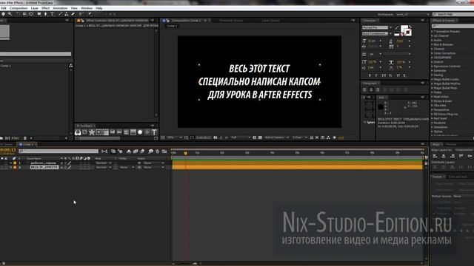The image size is (474, 266).
Task: Click the fill color swatch in Character panel
Action: click(x=404, y=28)
